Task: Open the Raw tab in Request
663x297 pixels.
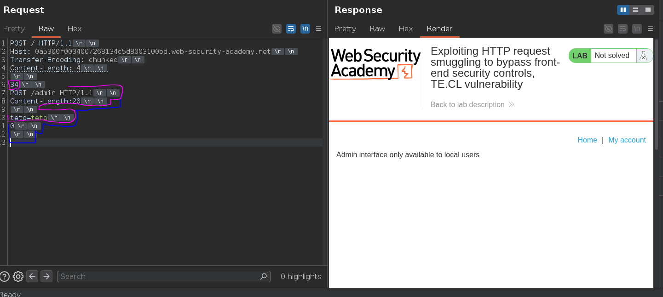Action: coord(46,29)
